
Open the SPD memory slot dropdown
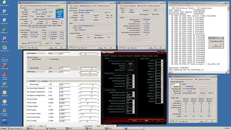(x=180, y=84)
